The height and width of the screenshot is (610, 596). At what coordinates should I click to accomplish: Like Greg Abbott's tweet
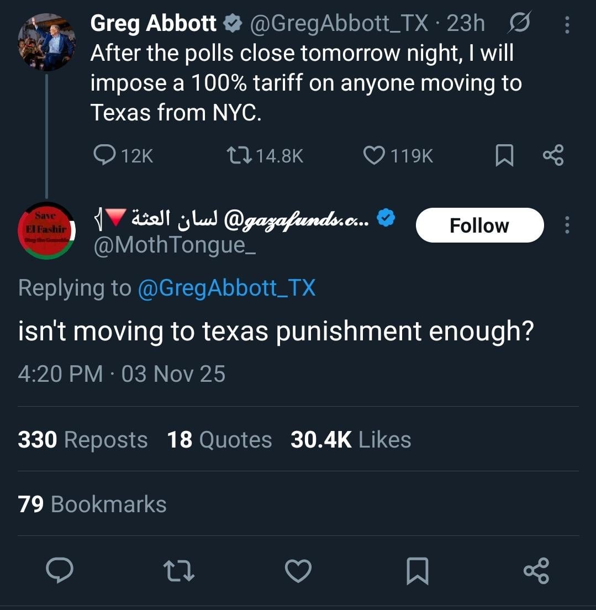374,155
